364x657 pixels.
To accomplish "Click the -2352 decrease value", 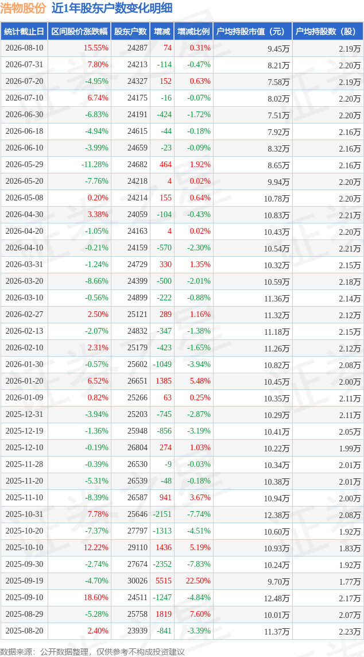I will pos(162,565).
